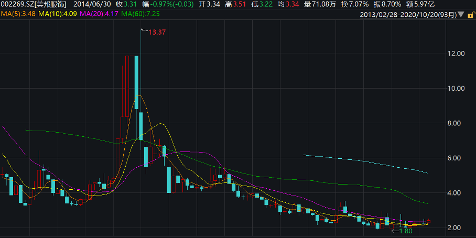Select the opening price 开 3.34

click(210, 4)
